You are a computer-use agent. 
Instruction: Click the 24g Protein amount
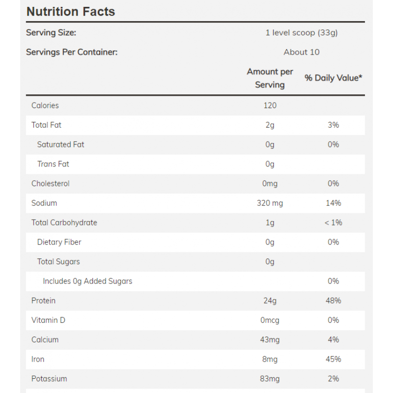pos(270,301)
